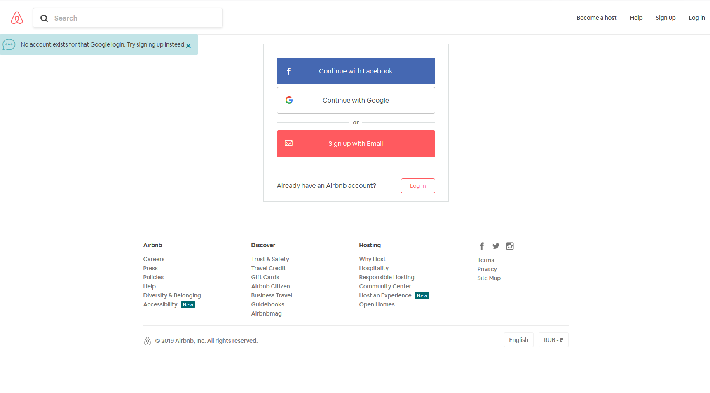Open the Privacy link
Screen dimensions: 710x393
(x=487, y=269)
